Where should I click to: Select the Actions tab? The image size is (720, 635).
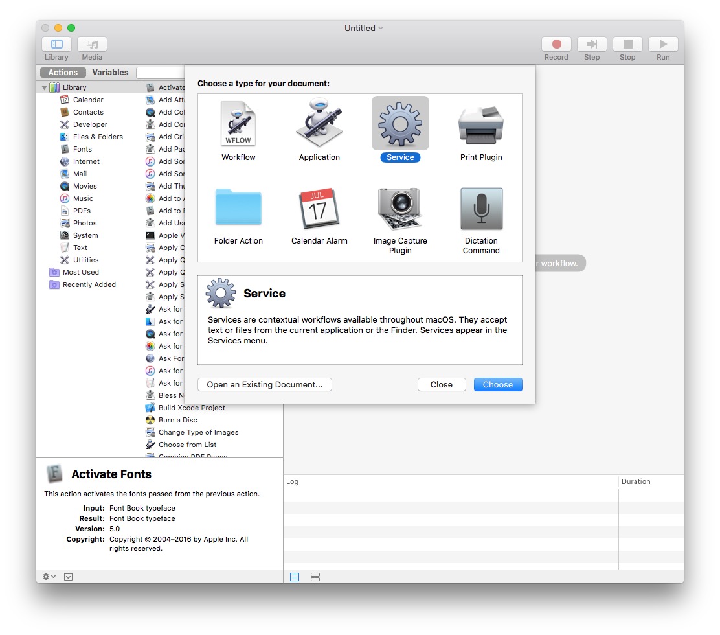tap(63, 73)
